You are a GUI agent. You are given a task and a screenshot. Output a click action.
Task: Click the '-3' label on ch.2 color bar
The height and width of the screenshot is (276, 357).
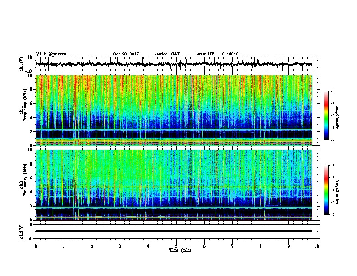point(333,166)
